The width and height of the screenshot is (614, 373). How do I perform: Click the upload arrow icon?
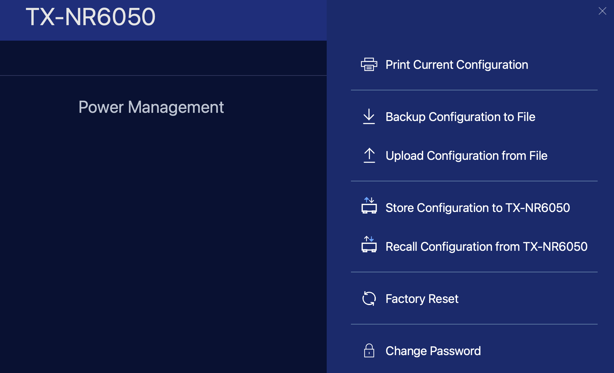coord(369,155)
